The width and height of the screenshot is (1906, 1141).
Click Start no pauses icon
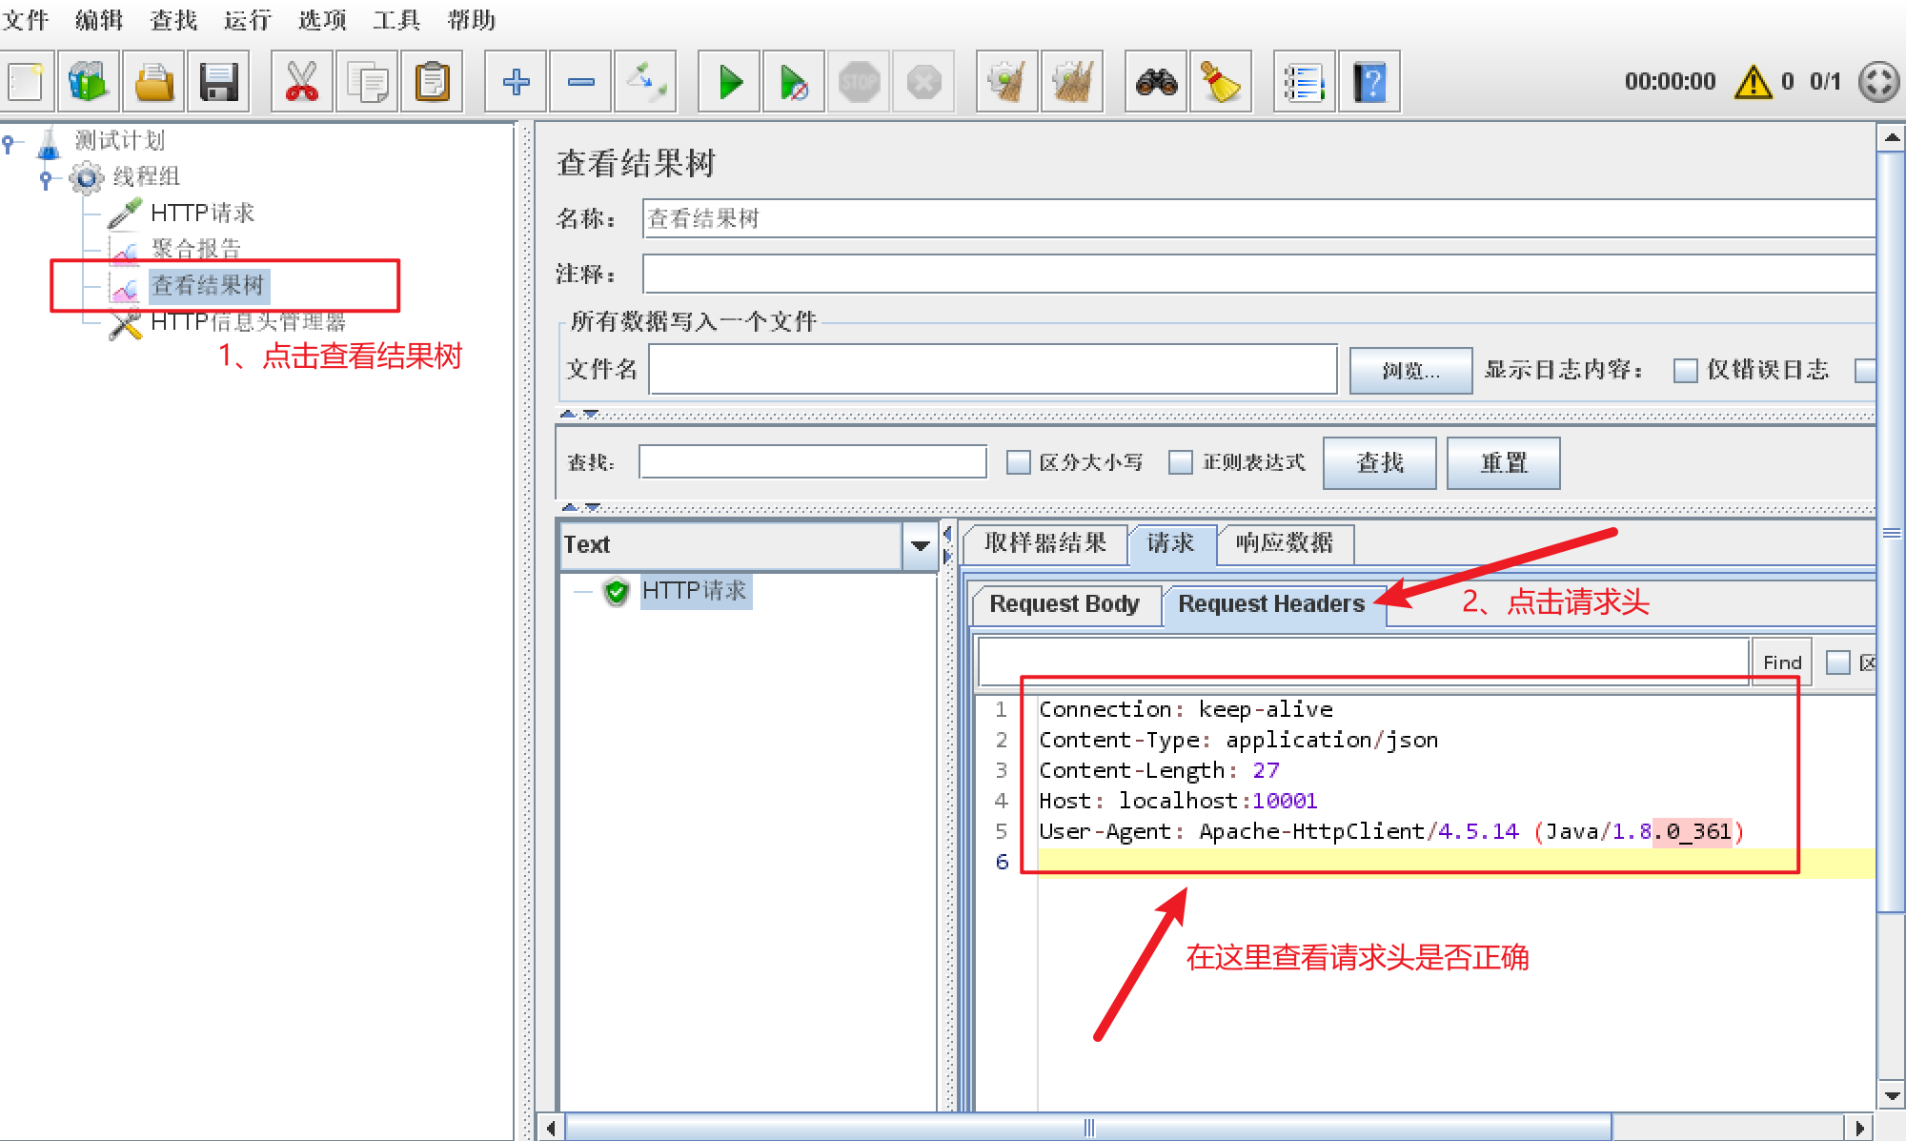coord(793,83)
